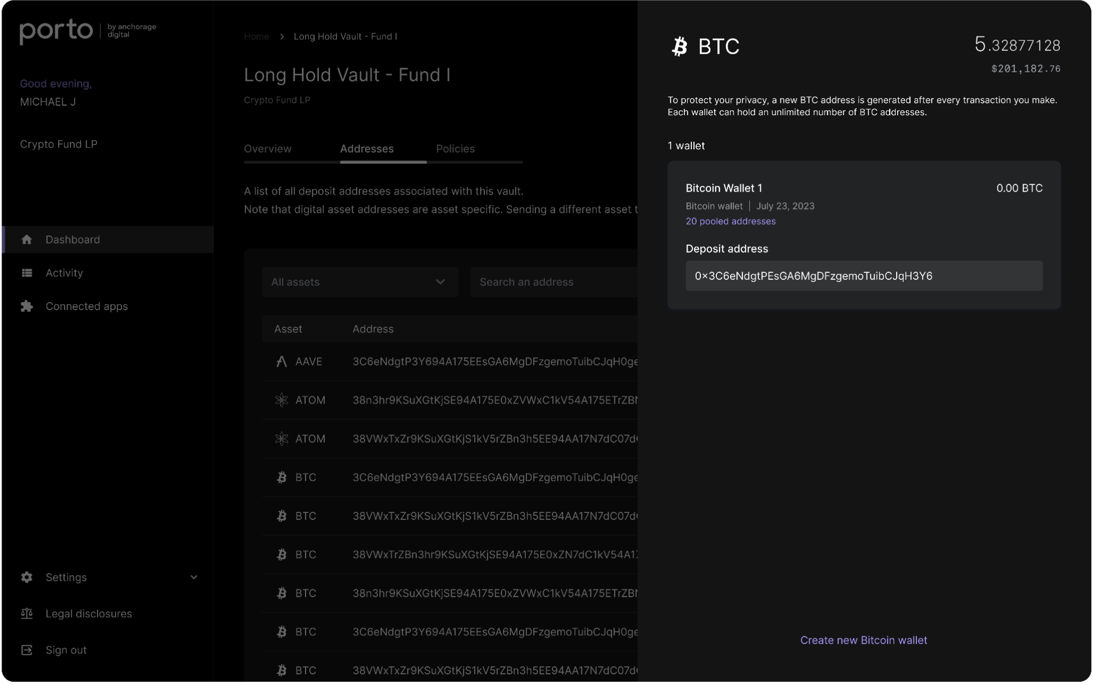This screenshot has height=685, width=1093.
Task: Select the AAVE row address text
Action: [x=495, y=362]
